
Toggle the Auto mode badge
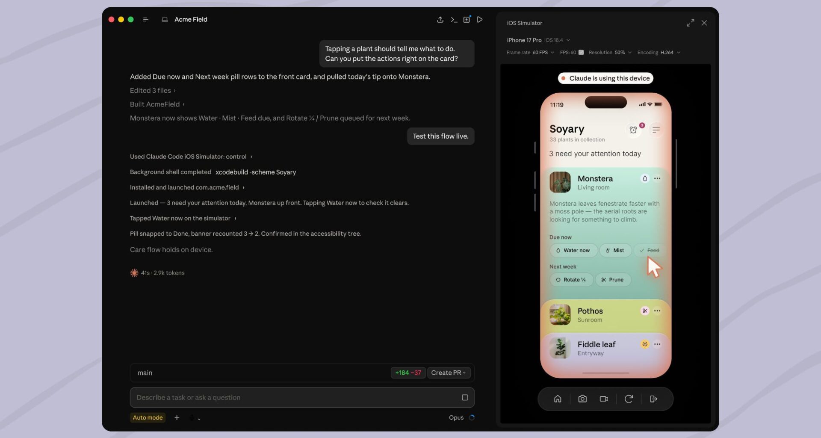click(x=148, y=417)
